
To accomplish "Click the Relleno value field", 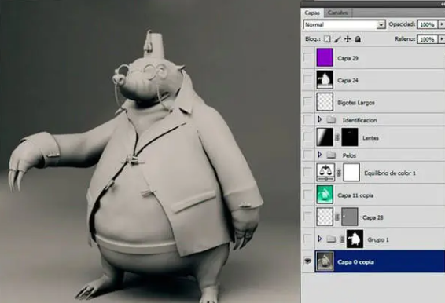I will [x=428, y=39].
